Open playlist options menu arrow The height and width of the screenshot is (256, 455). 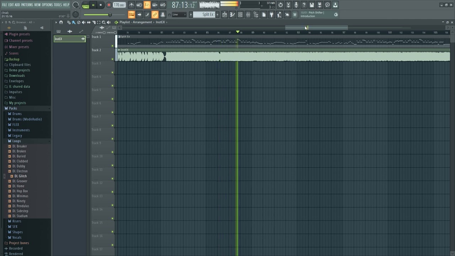pyautogui.click(x=56, y=22)
